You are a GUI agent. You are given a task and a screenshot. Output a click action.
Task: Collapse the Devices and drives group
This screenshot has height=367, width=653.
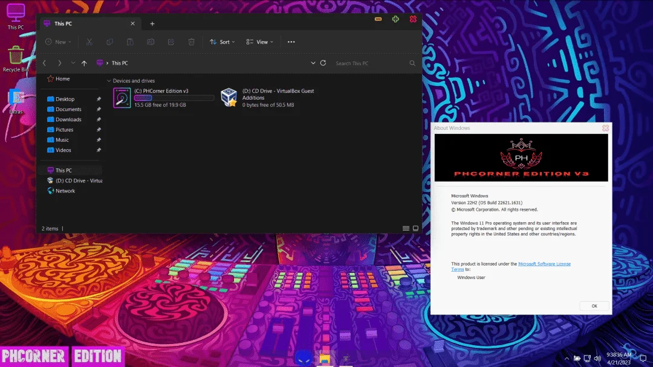[109, 81]
